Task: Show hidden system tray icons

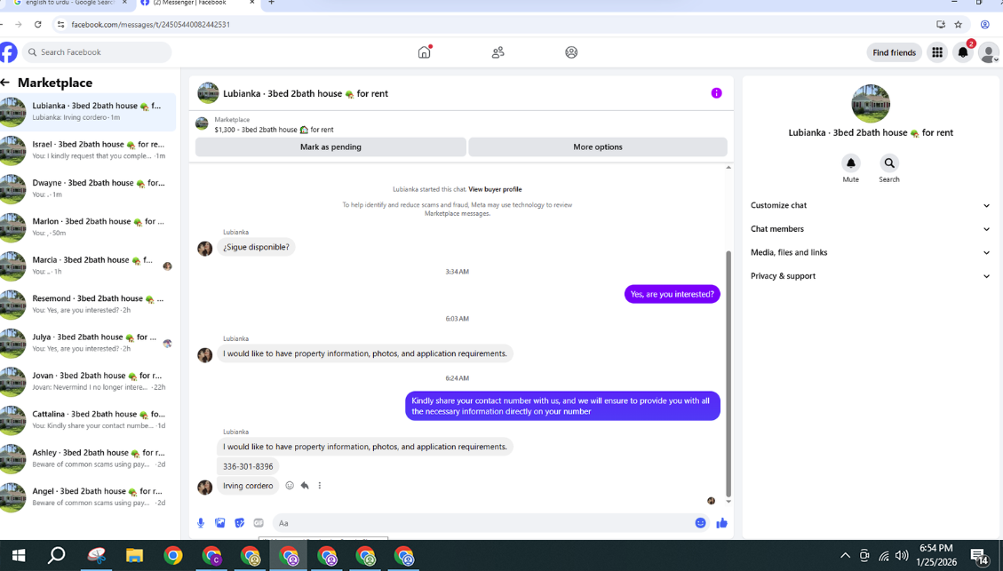Action: point(845,556)
